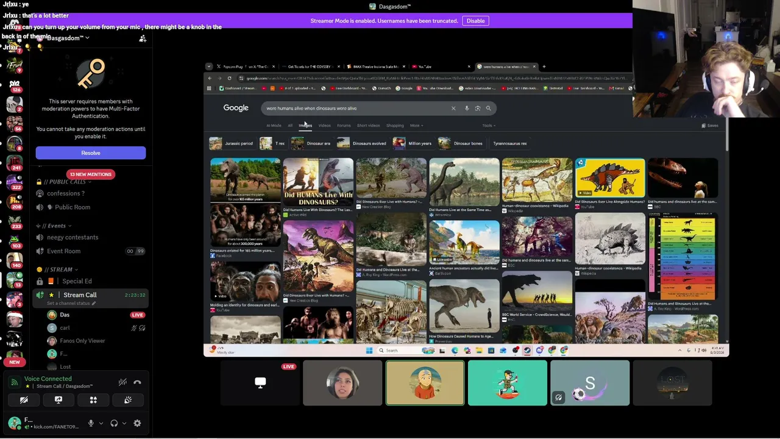Expand the More search tabs dropdown
Viewport: 780px width, 439px height.
416,126
